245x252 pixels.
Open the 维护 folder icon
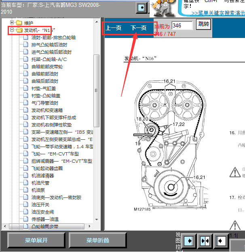click(19, 23)
